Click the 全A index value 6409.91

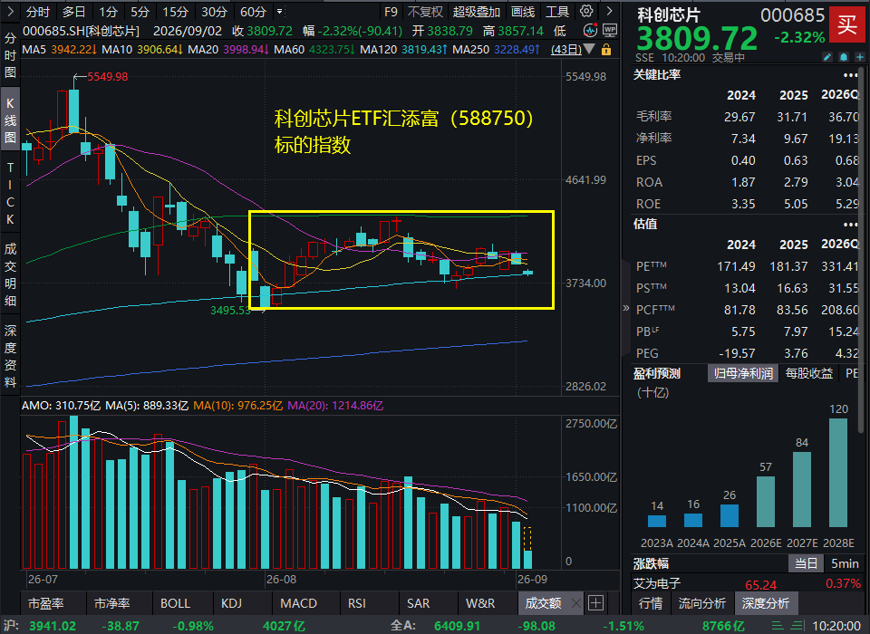click(x=457, y=626)
